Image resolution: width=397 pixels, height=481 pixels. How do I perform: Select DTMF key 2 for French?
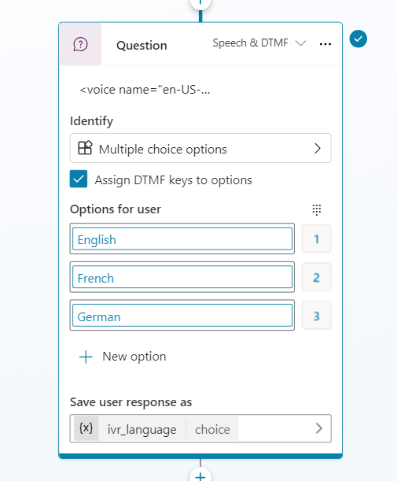317,278
